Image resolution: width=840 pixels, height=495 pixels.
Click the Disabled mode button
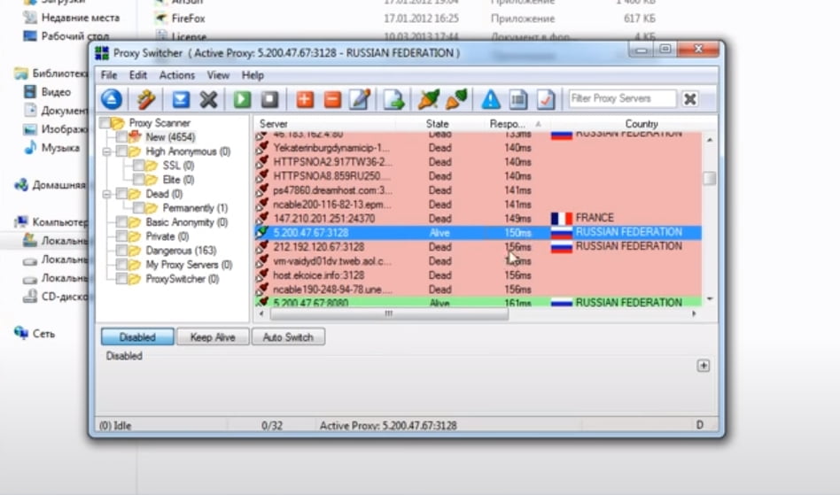click(x=137, y=337)
